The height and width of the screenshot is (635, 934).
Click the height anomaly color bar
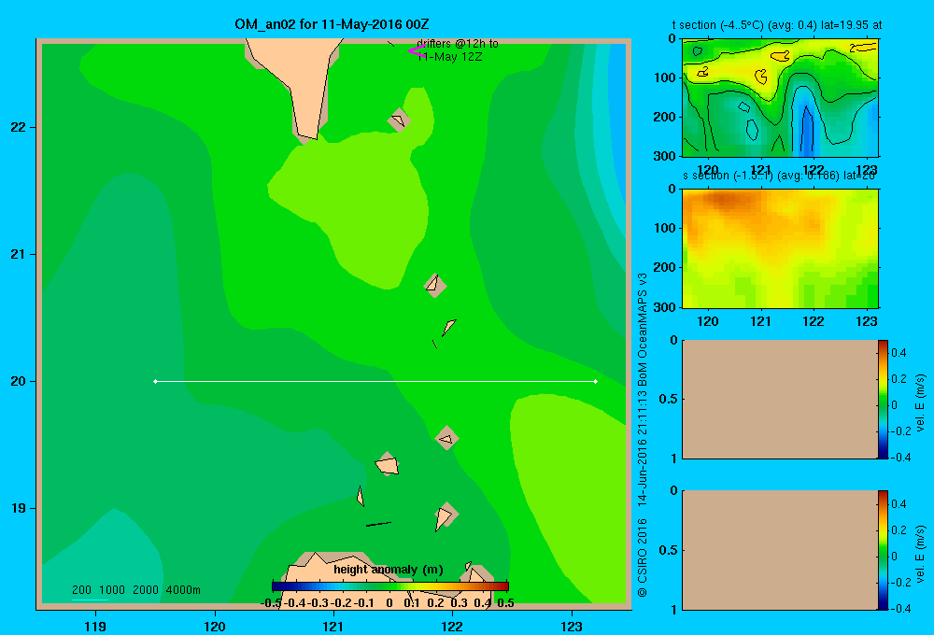389,586
